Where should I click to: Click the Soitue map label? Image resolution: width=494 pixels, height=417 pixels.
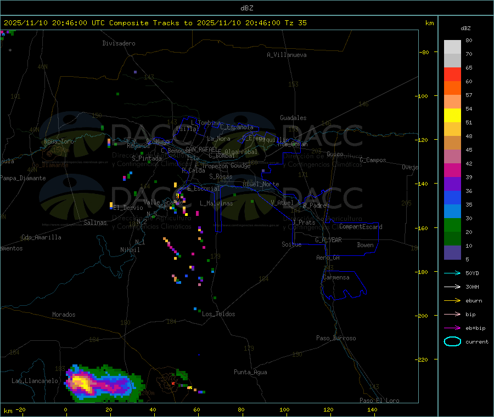pyautogui.click(x=291, y=244)
